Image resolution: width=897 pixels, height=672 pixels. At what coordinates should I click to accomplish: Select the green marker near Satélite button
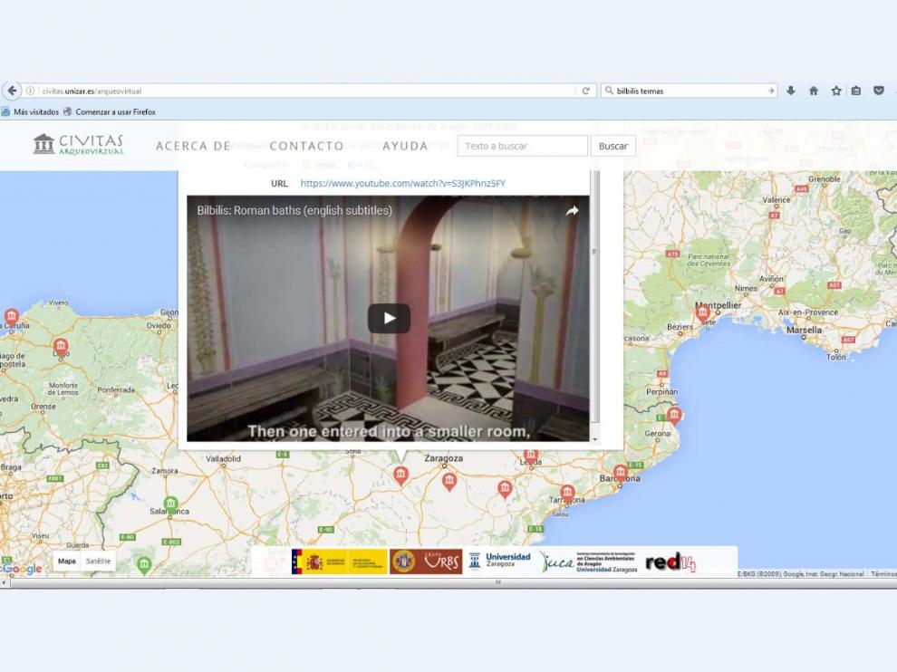(144, 566)
